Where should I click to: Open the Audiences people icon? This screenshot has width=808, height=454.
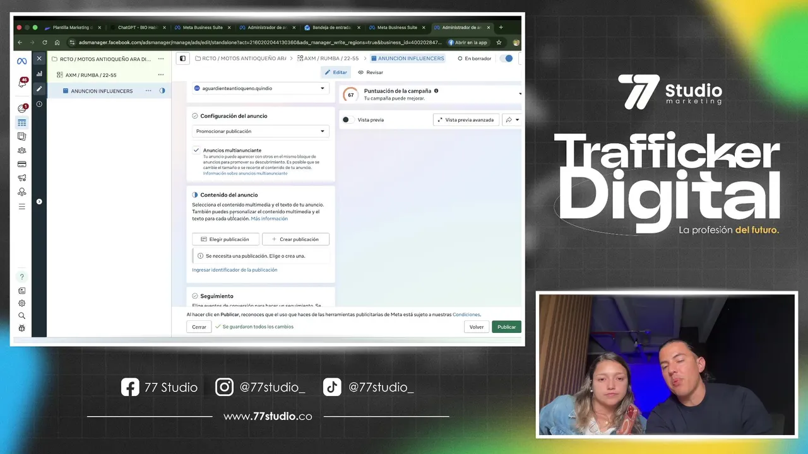coord(22,150)
